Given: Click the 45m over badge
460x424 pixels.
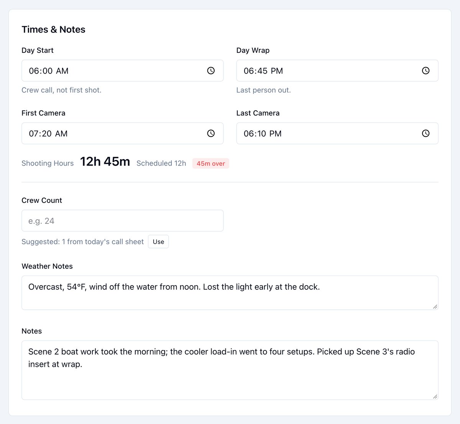Looking at the screenshot, I should click(x=211, y=163).
